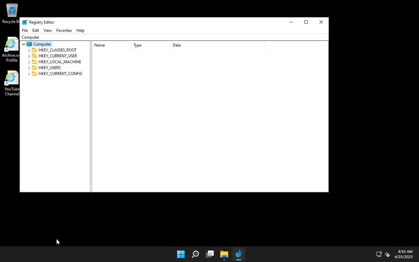Select YouTube Channel desktop shortcut
This screenshot has height=262, width=419.
click(x=12, y=84)
